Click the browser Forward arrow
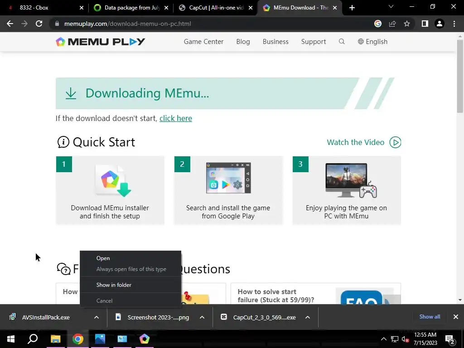Image resolution: width=464 pixels, height=348 pixels. click(x=24, y=24)
